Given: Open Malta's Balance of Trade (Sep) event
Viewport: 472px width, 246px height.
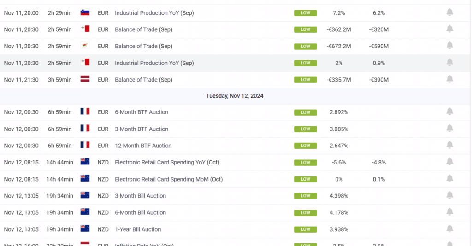Looking at the screenshot, I should point(143,29).
